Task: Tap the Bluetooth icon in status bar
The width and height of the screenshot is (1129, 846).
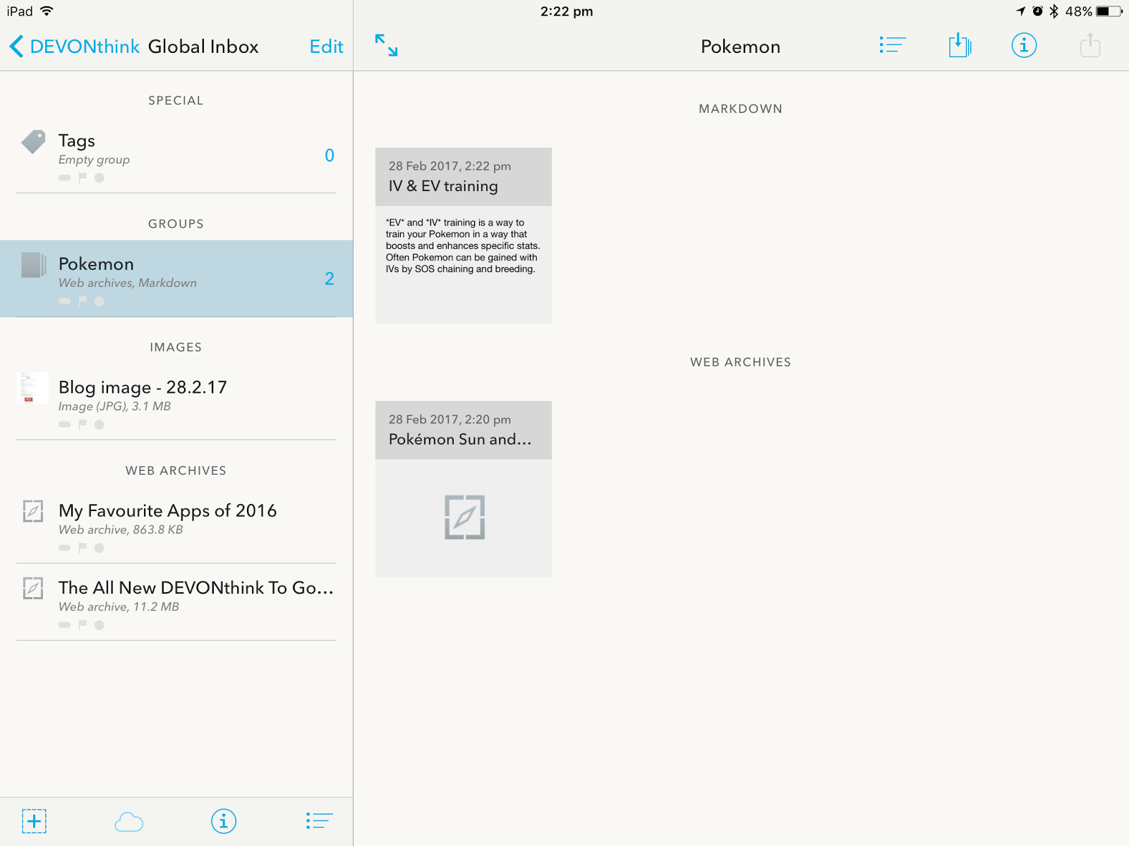Action: (x=1053, y=11)
